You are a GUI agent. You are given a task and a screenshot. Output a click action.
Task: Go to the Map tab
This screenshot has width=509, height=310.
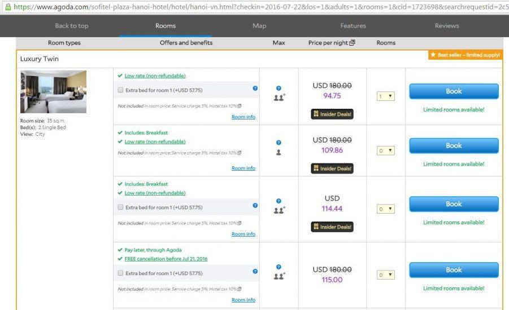coord(259,26)
